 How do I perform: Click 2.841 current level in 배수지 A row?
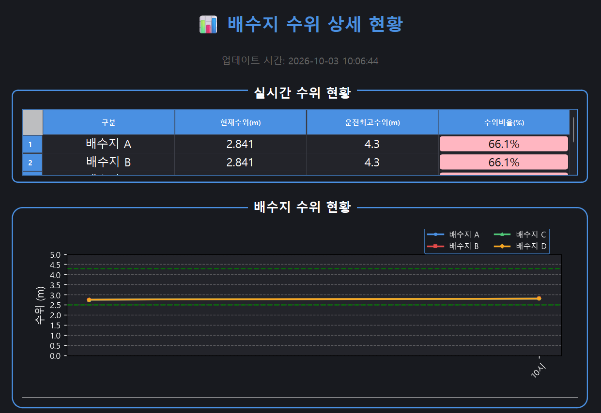point(240,144)
